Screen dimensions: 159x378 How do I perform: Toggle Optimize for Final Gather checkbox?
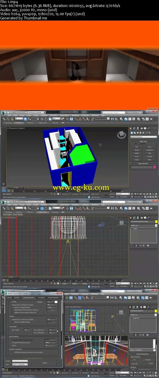(x=13, y=313)
